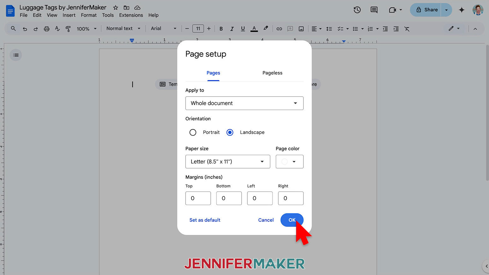Image resolution: width=489 pixels, height=275 pixels.
Task: Open the Whole document dropdown
Action: pos(244,103)
